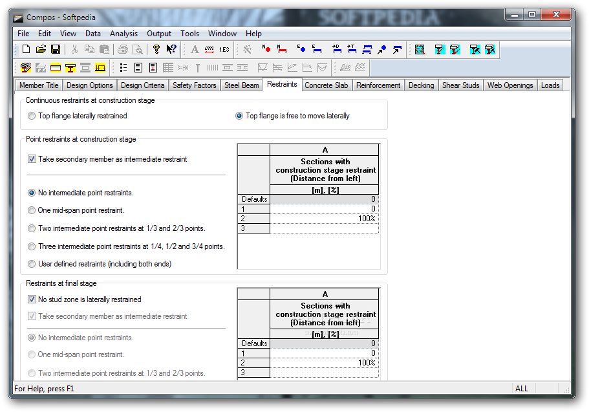The image size is (589, 412).
Task: Switch to the Decking tab
Action: point(421,85)
